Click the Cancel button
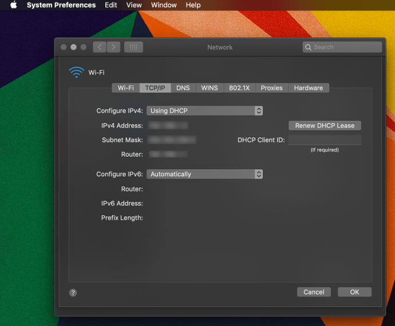The height and width of the screenshot is (326, 395). click(x=314, y=292)
